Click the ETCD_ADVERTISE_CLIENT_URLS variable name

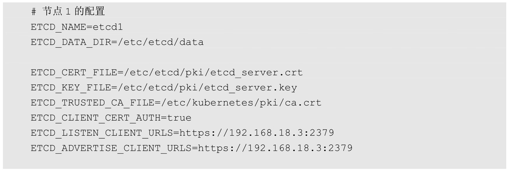[111, 148]
